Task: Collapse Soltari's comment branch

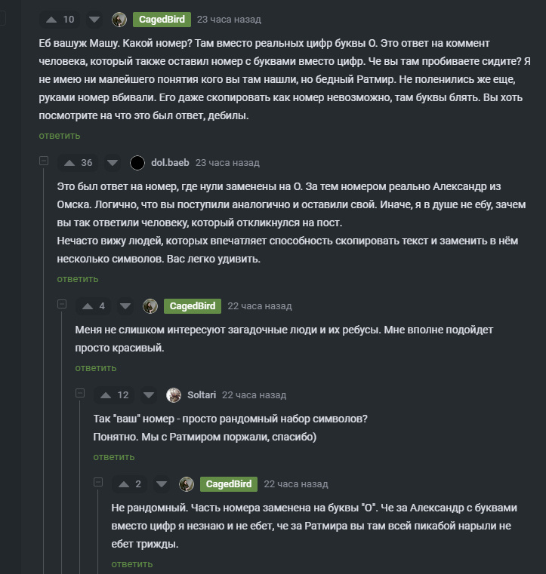Action: point(80,393)
